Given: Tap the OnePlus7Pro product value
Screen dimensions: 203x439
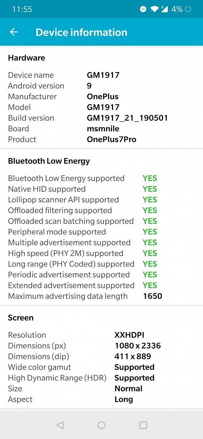Looking at the screenshot, I should (x=112, y=139).
